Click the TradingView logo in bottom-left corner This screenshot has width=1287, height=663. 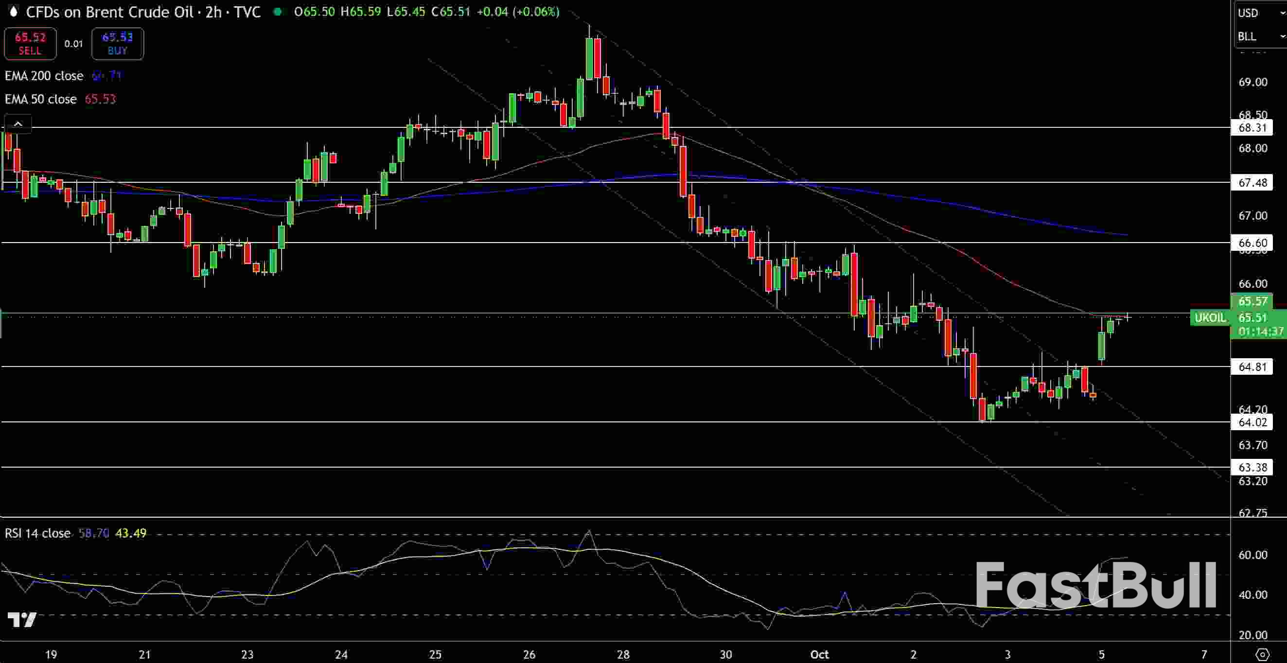[x=22, y=620]
